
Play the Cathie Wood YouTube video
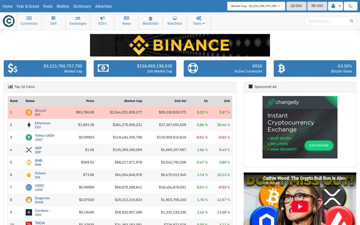[x=300, y=206]
